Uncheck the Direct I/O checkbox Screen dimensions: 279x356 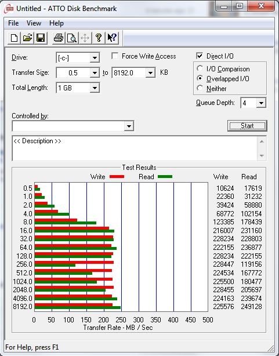tap(200, 56)
